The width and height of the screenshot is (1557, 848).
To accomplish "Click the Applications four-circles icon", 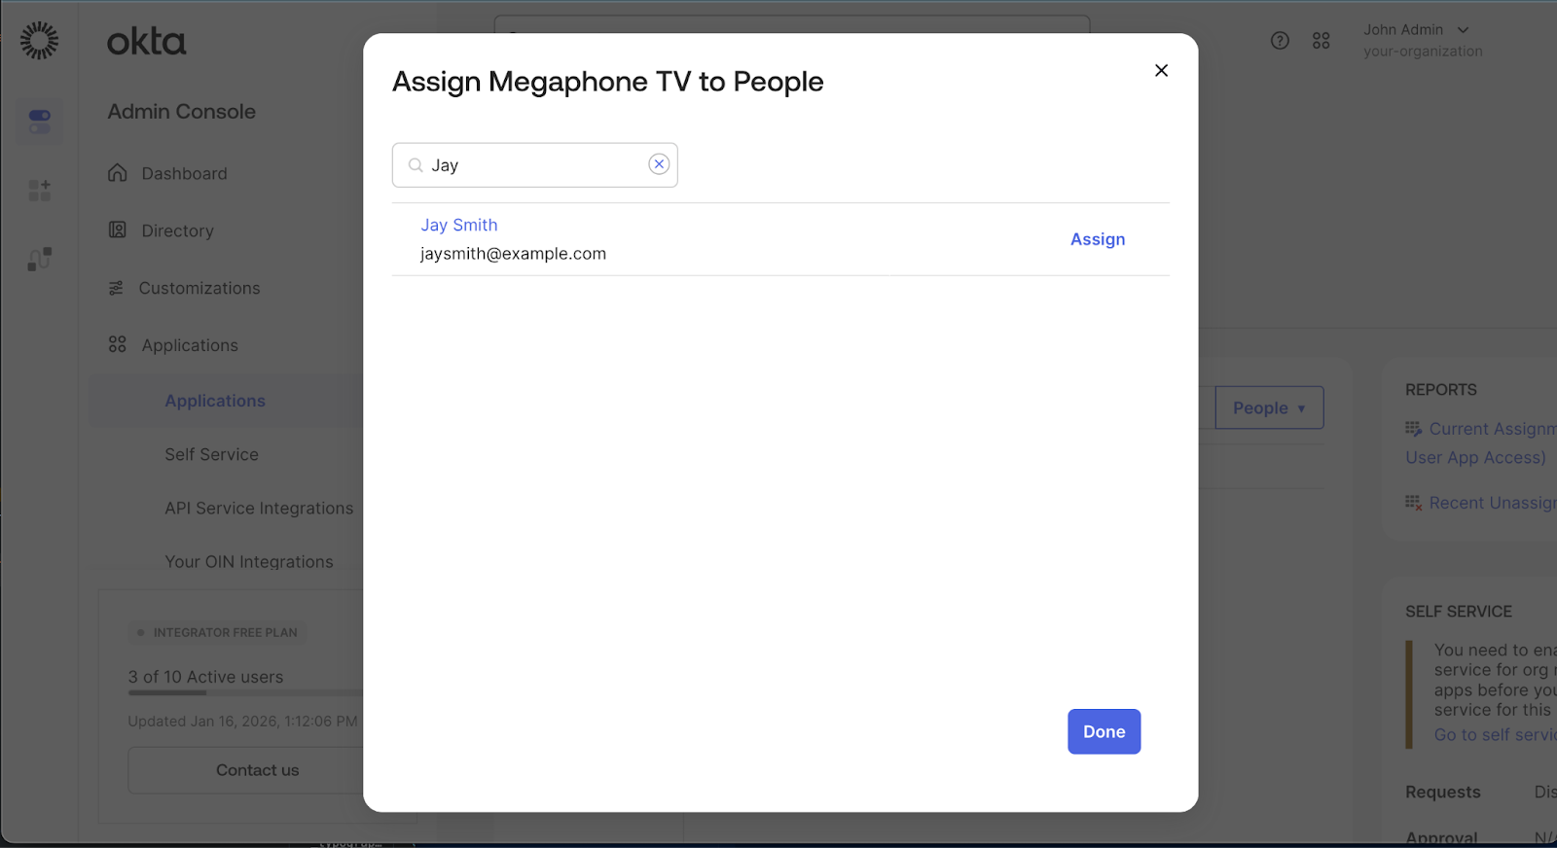I will [118, 344].
